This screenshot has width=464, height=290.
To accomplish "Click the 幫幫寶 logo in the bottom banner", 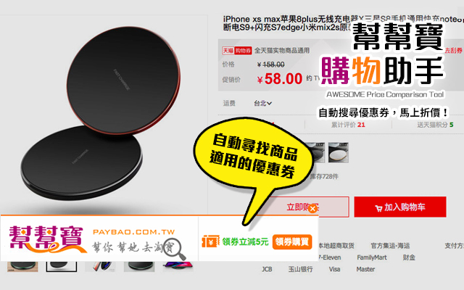I will pos(46,239).
